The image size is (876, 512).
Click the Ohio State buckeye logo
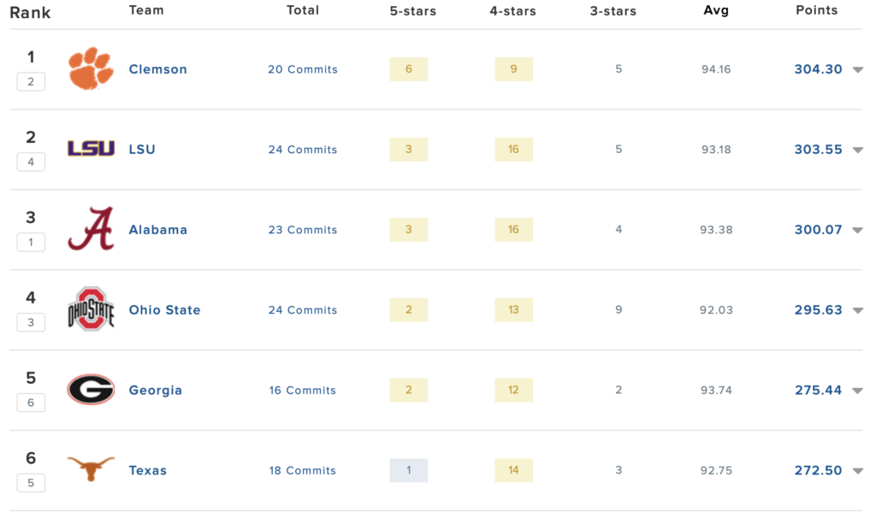tap(90, 309)
